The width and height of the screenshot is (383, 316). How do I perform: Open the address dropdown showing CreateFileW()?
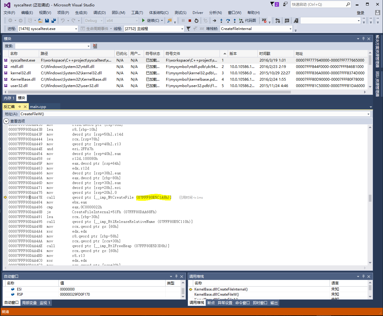[x=368, y=114]
